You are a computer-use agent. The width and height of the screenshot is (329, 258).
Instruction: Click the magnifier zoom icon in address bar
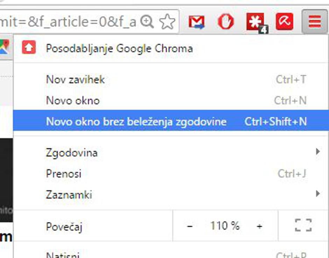pyautogui.click(x=146, y=21)
